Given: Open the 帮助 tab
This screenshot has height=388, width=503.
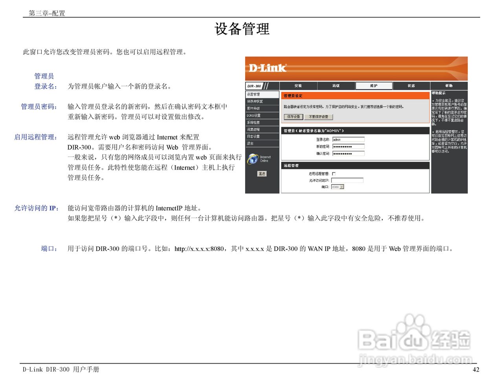Looking at the screenshot, I should (449, 86).
